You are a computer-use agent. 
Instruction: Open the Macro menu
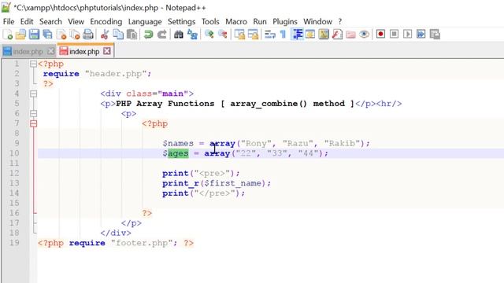point(236,21)
